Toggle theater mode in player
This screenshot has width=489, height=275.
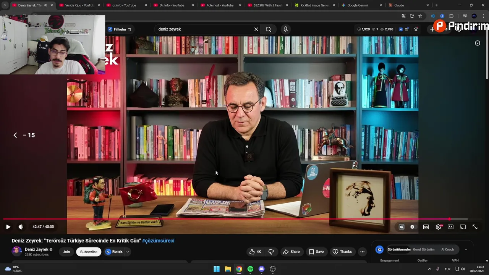[450, 227]
